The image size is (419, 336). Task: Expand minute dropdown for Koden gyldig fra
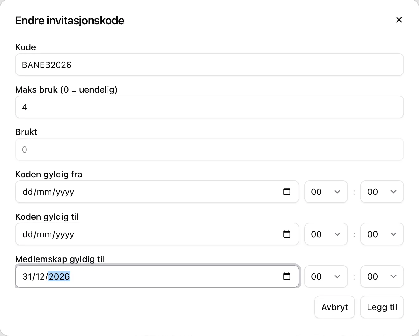[x=382, y=192]
